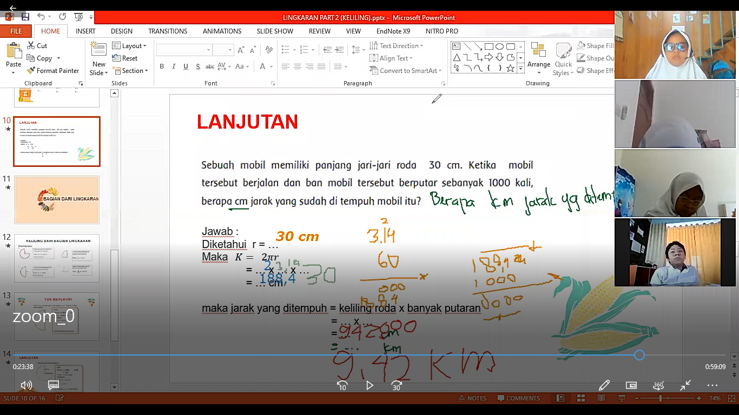The height and width of the screenshot is (415, 739).
Task: Open the Section dropdown
Action: (x=130, y=71)
